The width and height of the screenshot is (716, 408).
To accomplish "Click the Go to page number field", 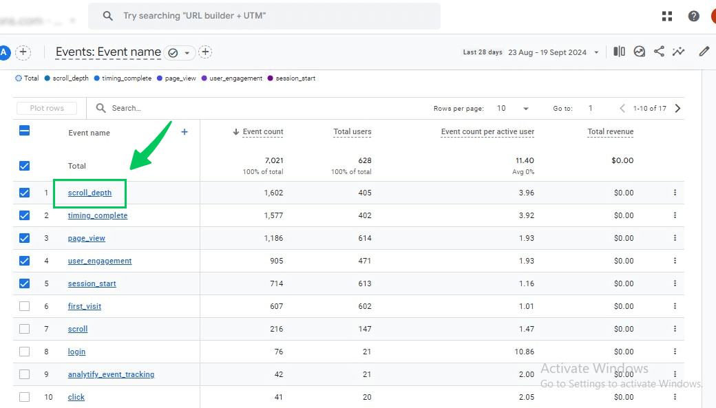I will coord(591,108).
